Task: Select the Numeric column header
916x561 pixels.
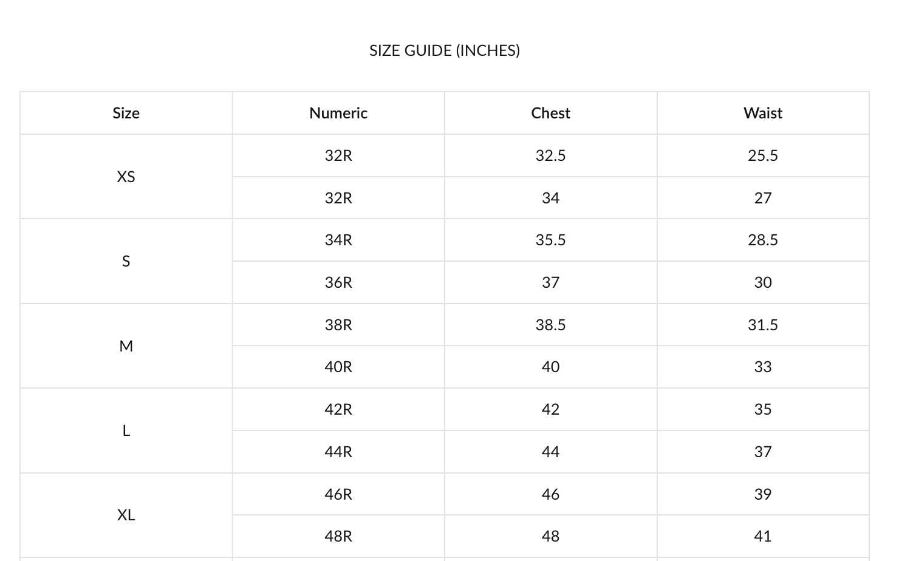Action: 338,113
